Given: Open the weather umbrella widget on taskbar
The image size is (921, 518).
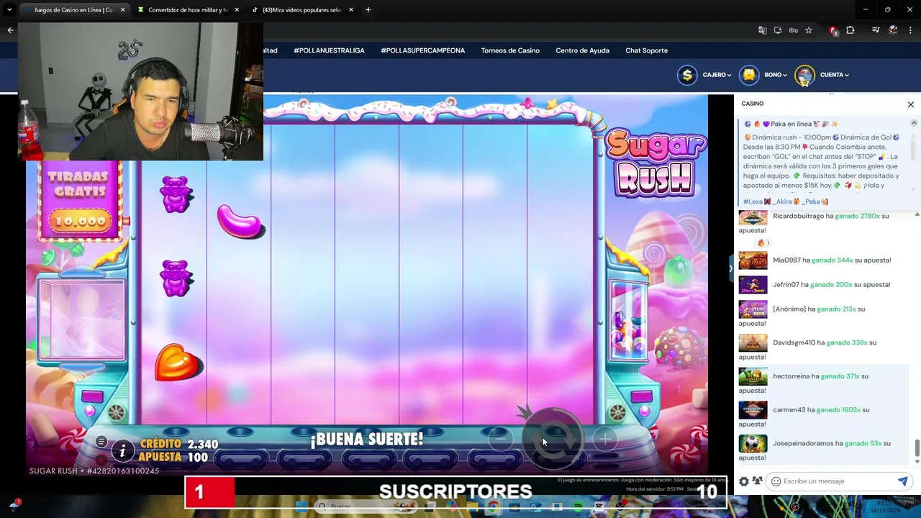Looking at the screenshot, I should (14, 505).
